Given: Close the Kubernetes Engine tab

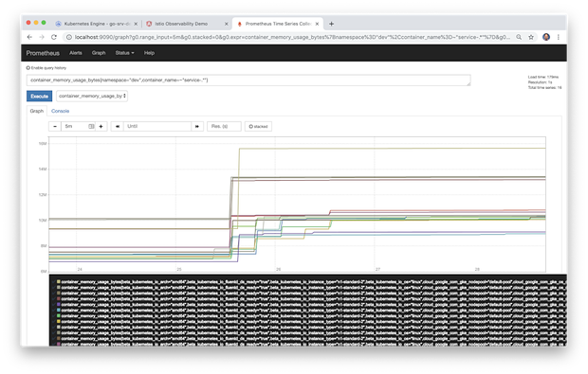Looking at the screenshot, I should pos(136,24).
